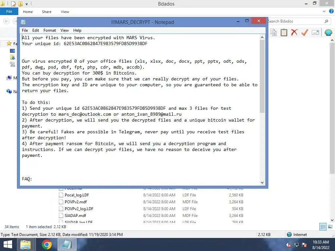This screenshot has height=251, width=335.
Task: Click the Copy icon in Explorer toolbar
Action: [x=273, y=32]
